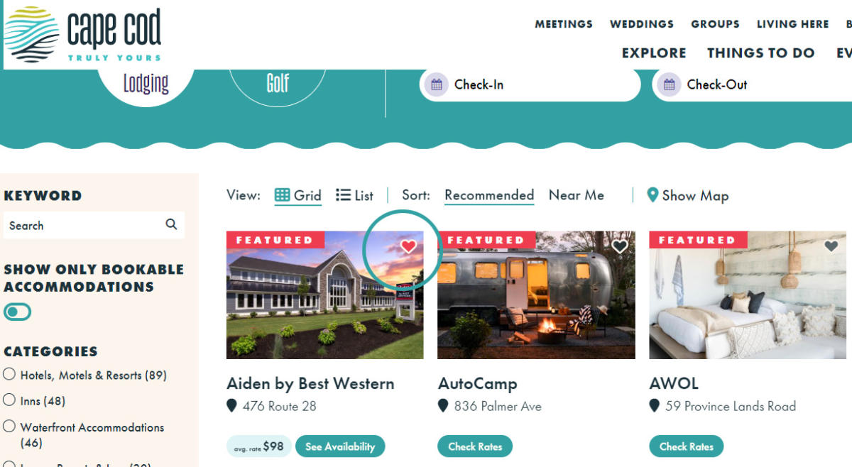This screenshot has width=852, height=467.
Task: Open the Things To Do menu
Action: pos(760,53)
